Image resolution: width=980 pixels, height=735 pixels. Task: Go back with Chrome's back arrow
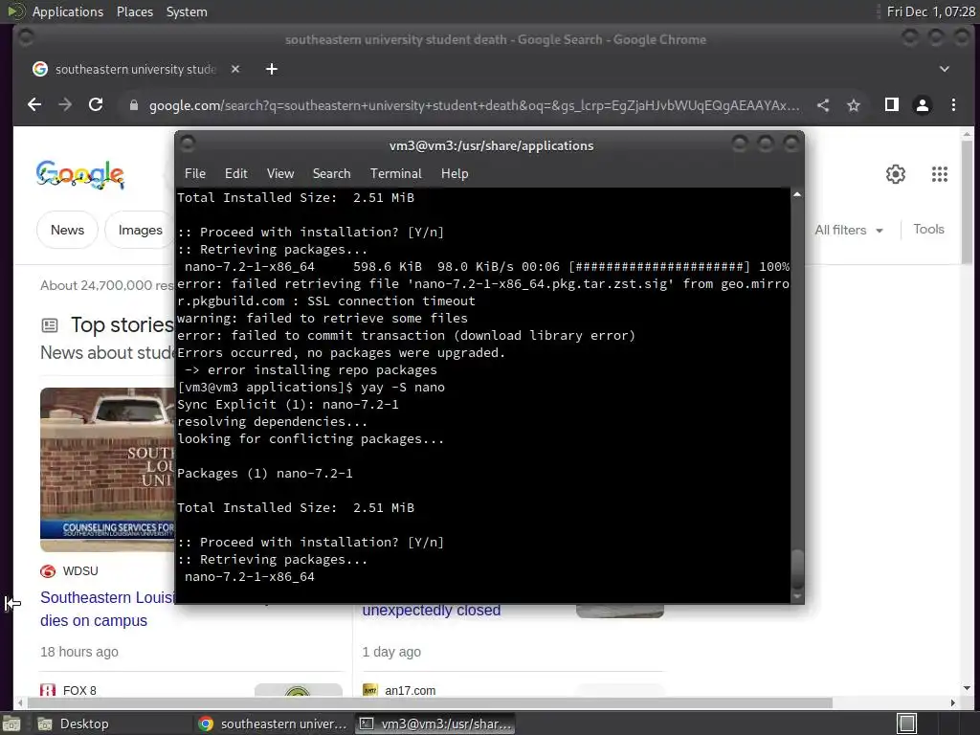tap(34, 105)
